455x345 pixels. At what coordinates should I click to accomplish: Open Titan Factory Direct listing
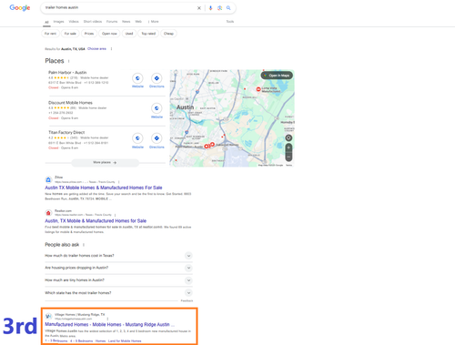(x=66, y=133)
